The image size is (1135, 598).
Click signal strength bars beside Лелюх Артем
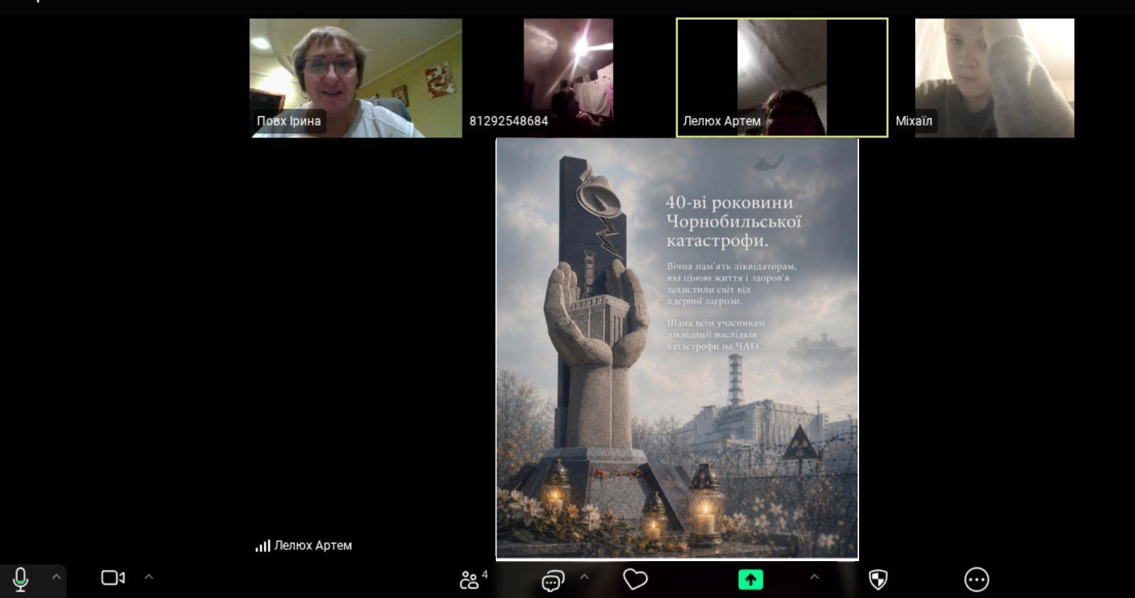pyautogui.click(x=262, y=546)
